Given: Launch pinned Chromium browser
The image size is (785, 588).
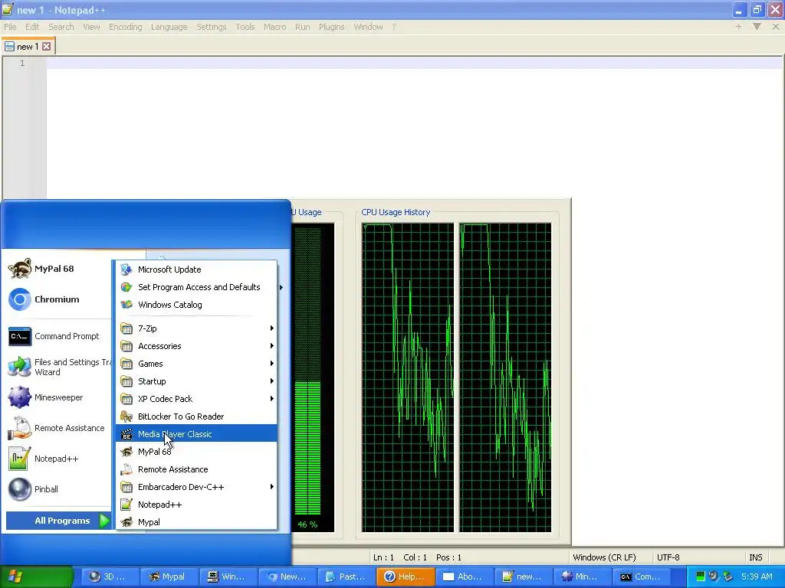Looking at the screenshot, I should point(58,299).
